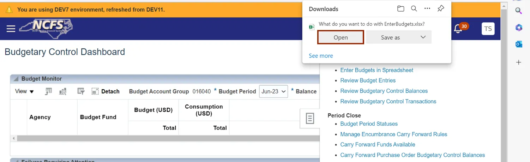Add sidebar app with plus icon
Screen dimensions: 530x162
click(x=518, y=62)
